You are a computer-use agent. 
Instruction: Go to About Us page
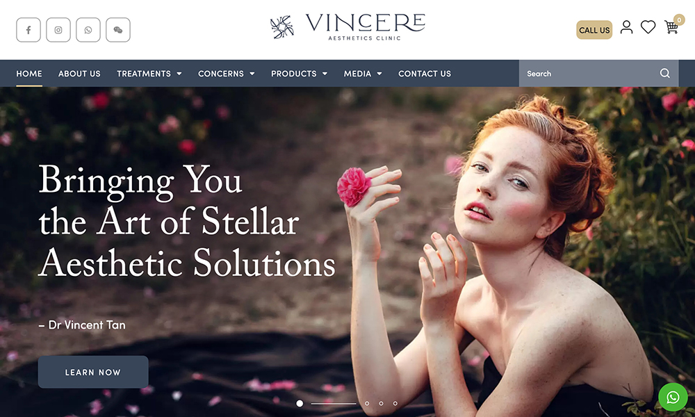[x=79, y=74]
